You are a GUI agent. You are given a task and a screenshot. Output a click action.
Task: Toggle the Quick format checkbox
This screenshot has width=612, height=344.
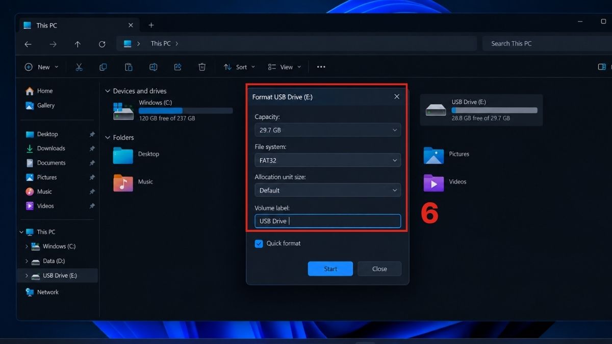259,244
